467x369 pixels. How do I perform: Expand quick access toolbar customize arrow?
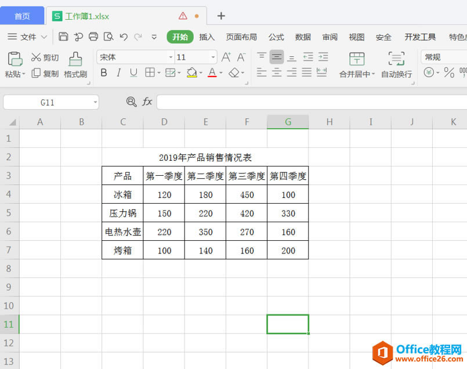154,37
